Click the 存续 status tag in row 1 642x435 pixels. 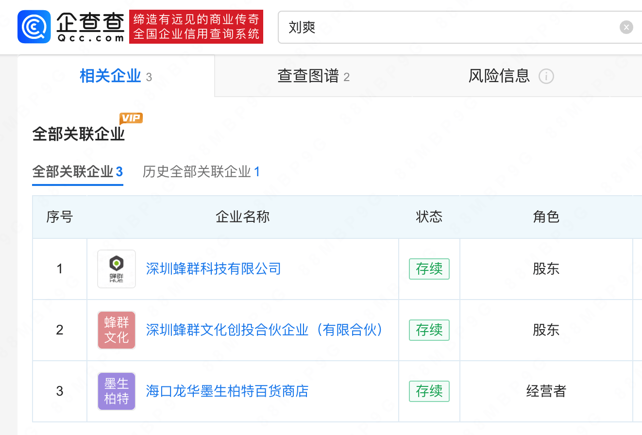429,269
